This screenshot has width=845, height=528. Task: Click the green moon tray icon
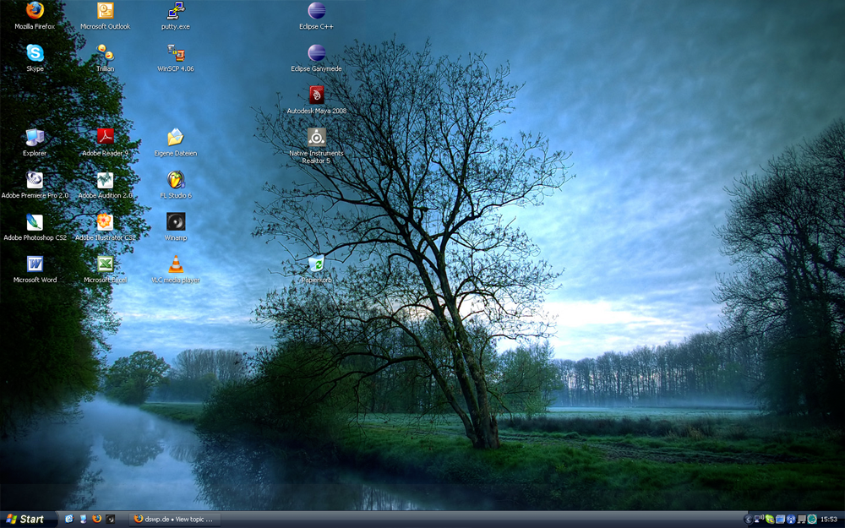tap(770, 520)
